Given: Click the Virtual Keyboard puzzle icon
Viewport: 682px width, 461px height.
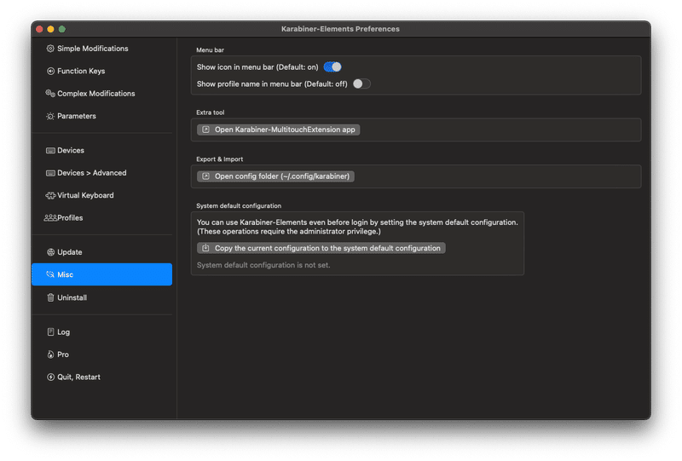Looking at the screenshot, I should [x=50, y=195].
